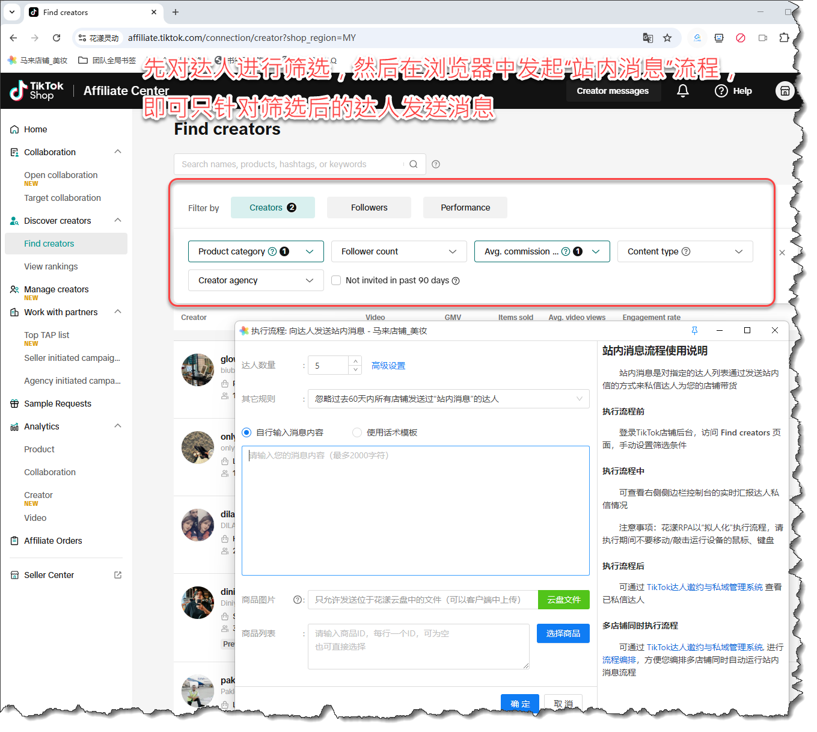Image resolution: width=817 pixels, height=732 pixels.
Task: Pin the dialog with the pushpin icon
Action: click(x=694, y=330)
